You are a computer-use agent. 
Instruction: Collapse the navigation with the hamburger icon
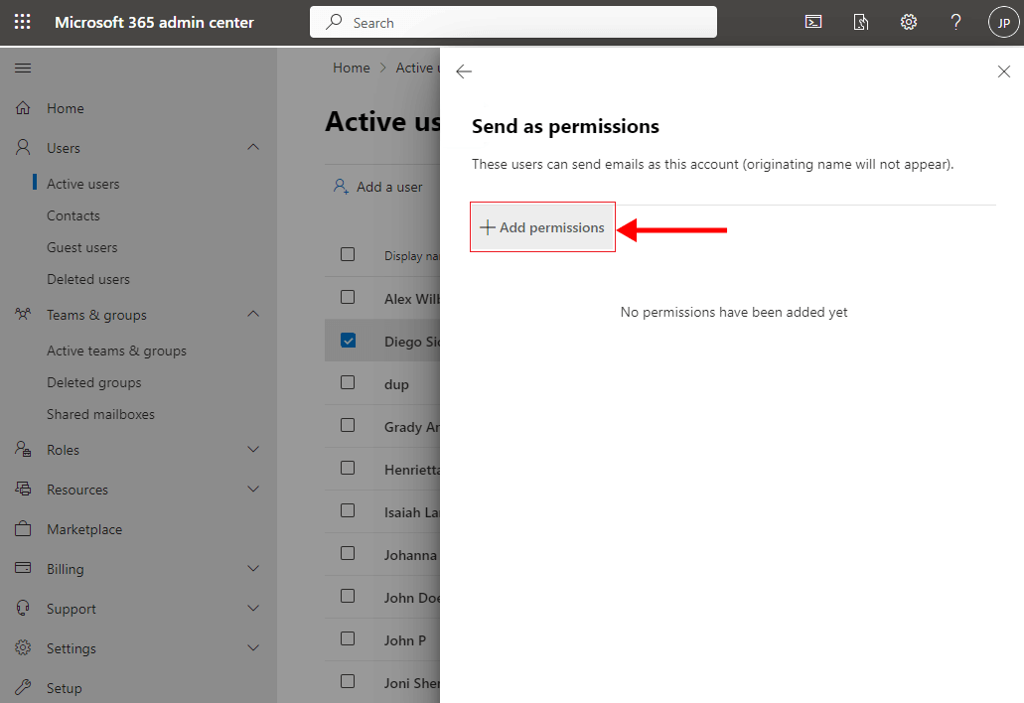[23, 68]
